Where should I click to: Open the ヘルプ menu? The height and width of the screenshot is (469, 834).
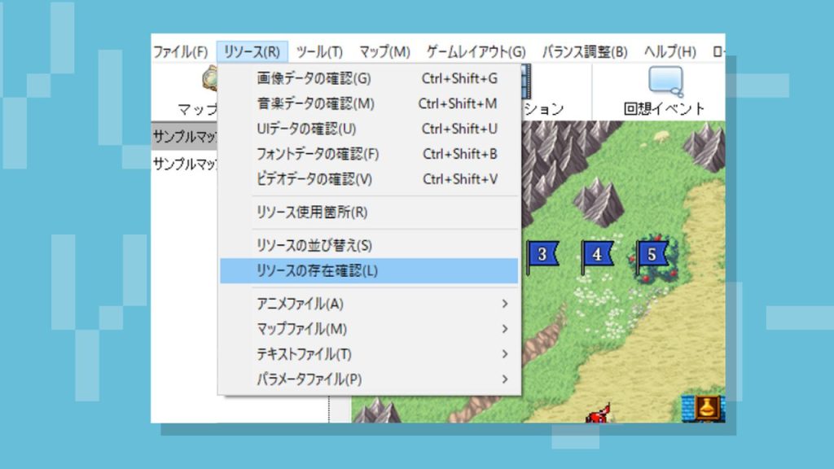click(665, 50)
